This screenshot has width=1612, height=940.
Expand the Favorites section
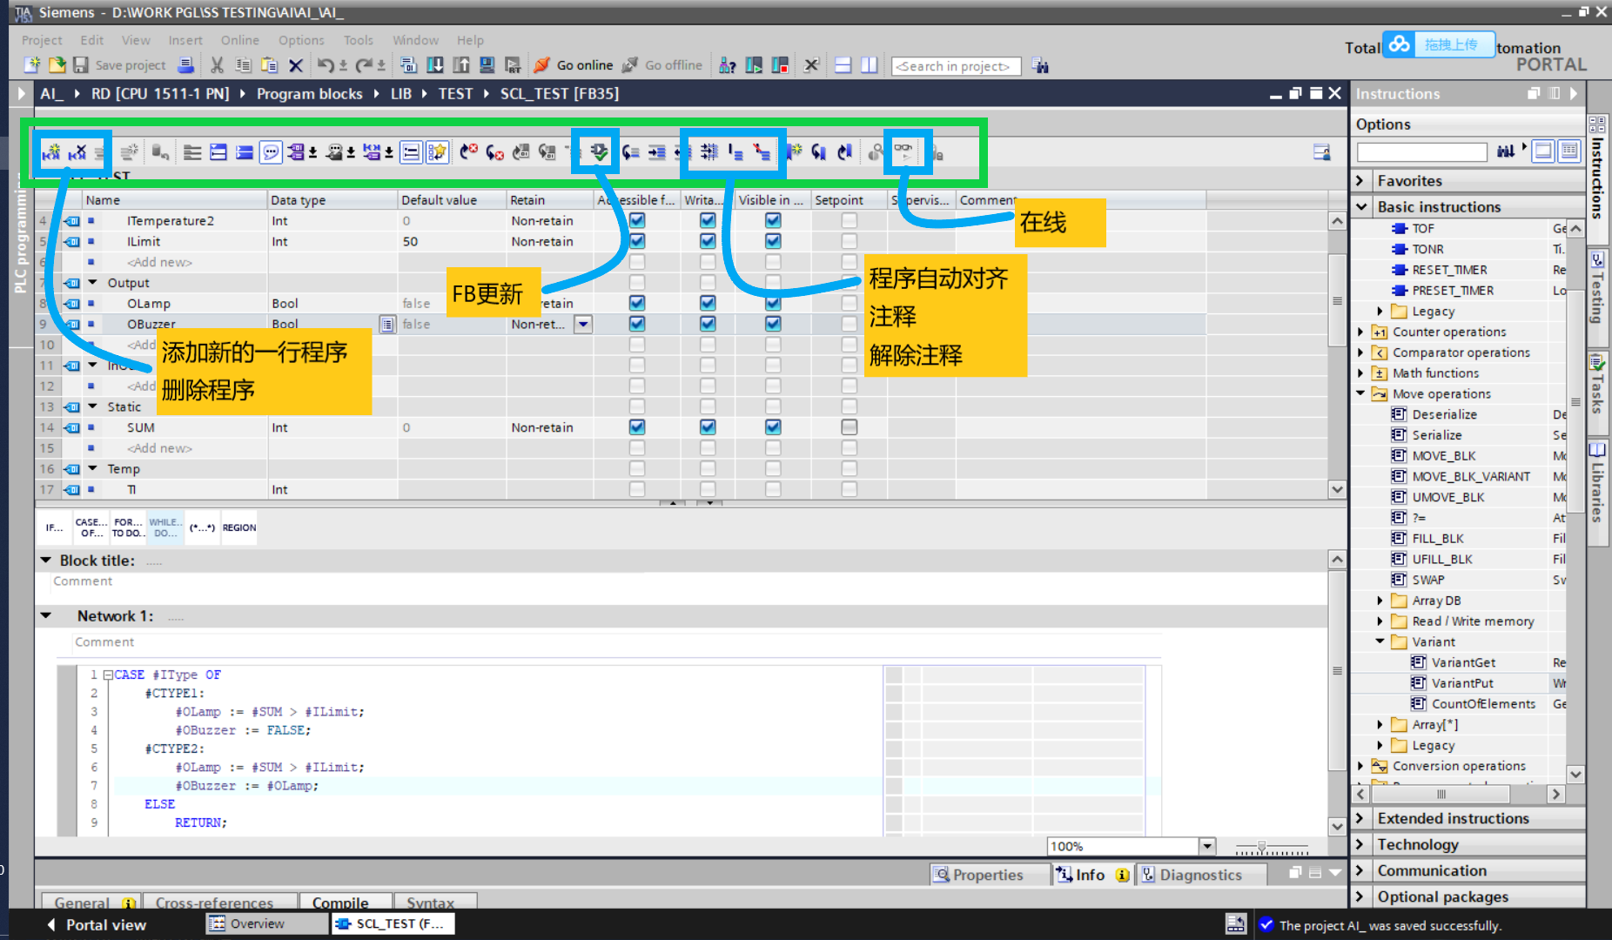(1360, 181)
